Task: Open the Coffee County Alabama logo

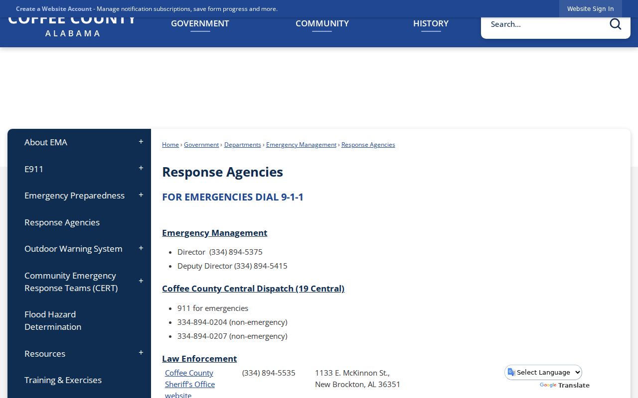Action: pos(72,27)
